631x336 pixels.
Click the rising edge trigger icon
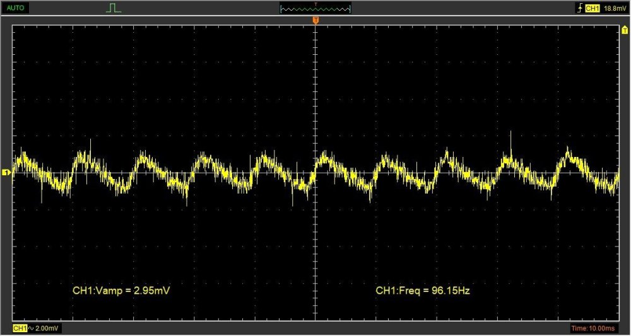[579, 9]
